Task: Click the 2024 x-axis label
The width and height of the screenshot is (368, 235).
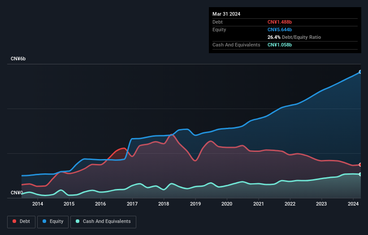Action: click(x=353, y=204)
